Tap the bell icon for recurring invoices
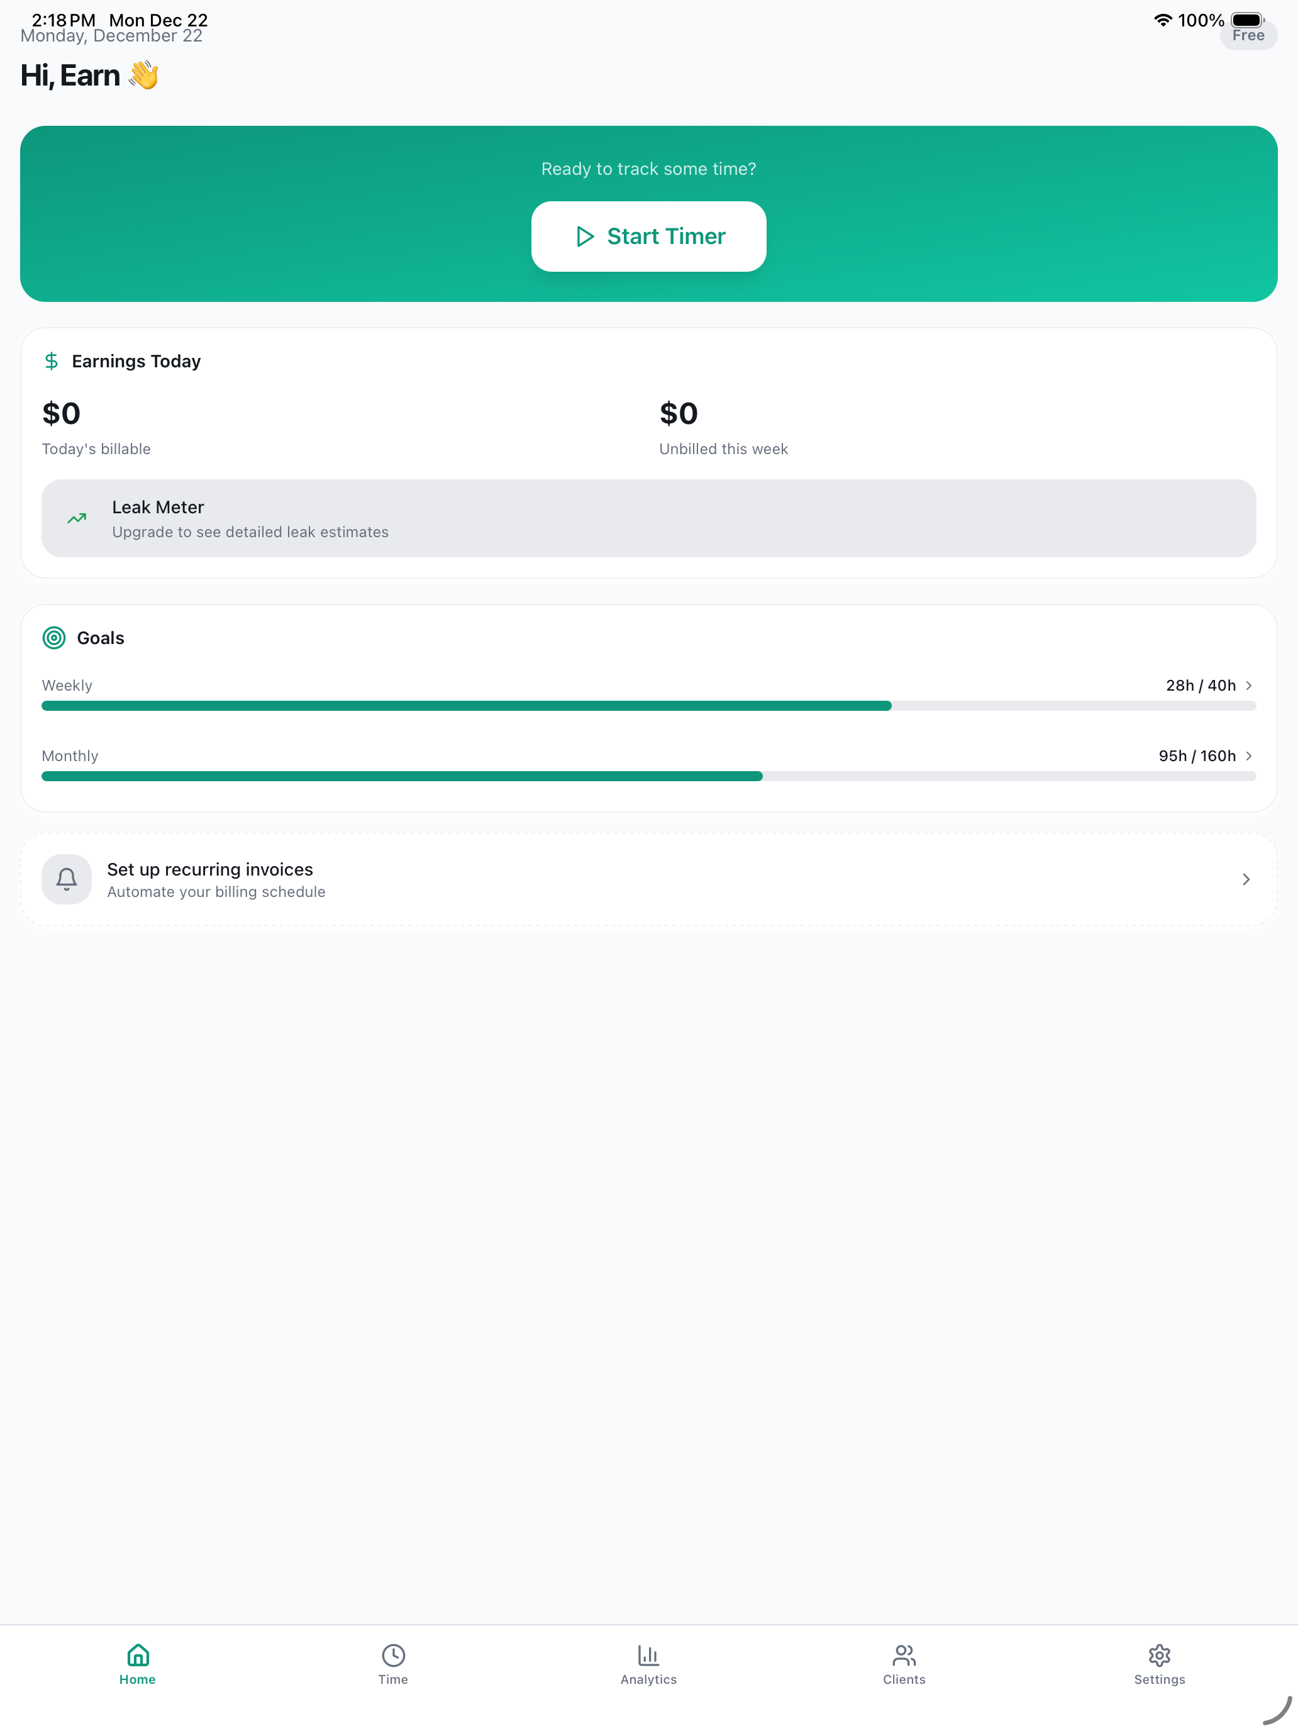This screenshot has height=1731, width=1298. [x=67, y=879]
